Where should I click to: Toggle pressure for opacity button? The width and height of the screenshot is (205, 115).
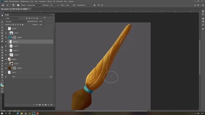pos(58,5)
